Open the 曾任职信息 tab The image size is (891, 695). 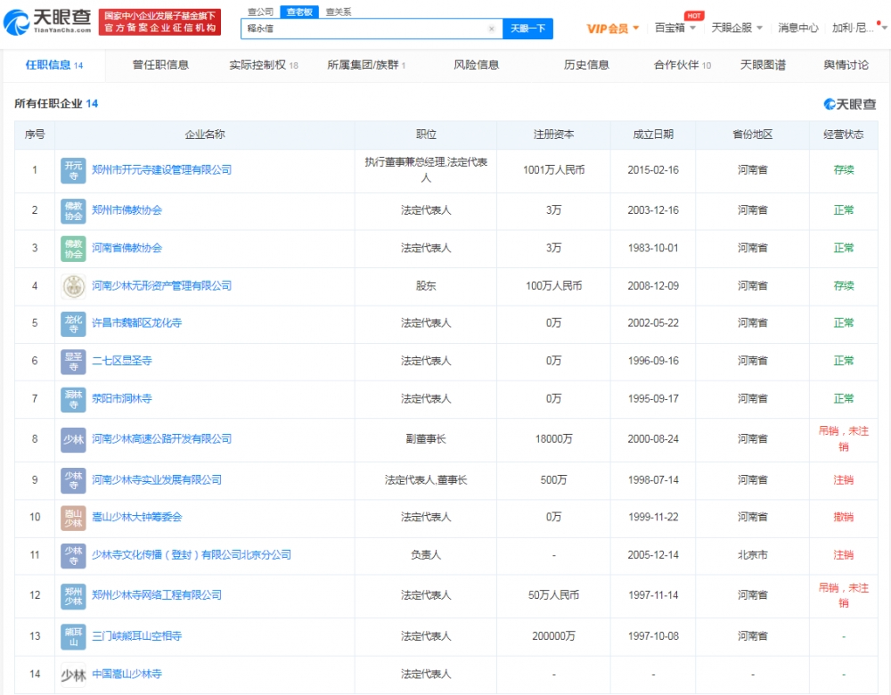pos(160,65)
